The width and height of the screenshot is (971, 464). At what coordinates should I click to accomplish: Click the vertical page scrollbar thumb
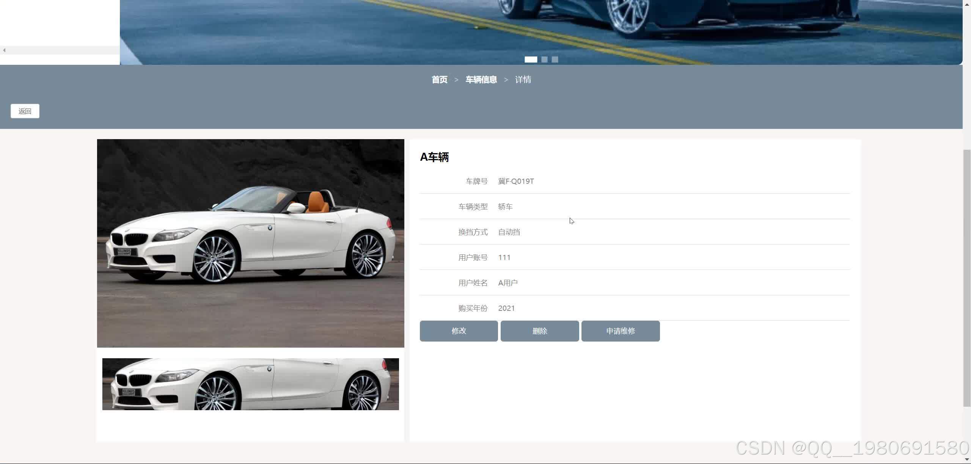coord(967,279)
